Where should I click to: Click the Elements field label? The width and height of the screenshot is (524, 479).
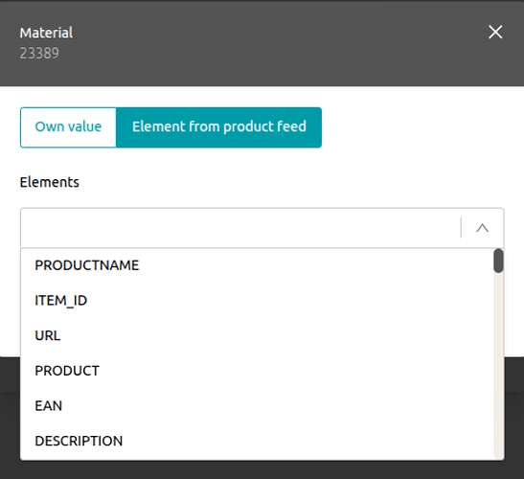pos(50,183)
